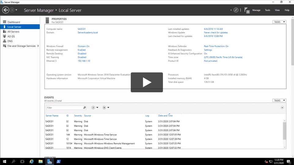Open the Manage menu
The image size is (294, 165).
256,10
